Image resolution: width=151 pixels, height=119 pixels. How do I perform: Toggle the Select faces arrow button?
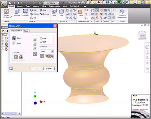14,38
